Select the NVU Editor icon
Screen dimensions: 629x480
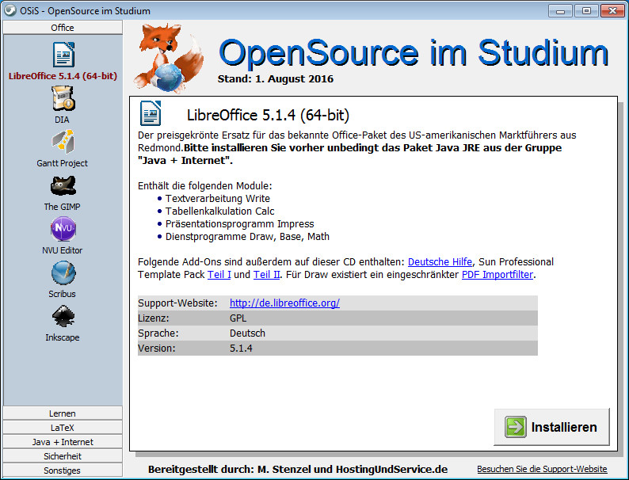pos(63,229)
